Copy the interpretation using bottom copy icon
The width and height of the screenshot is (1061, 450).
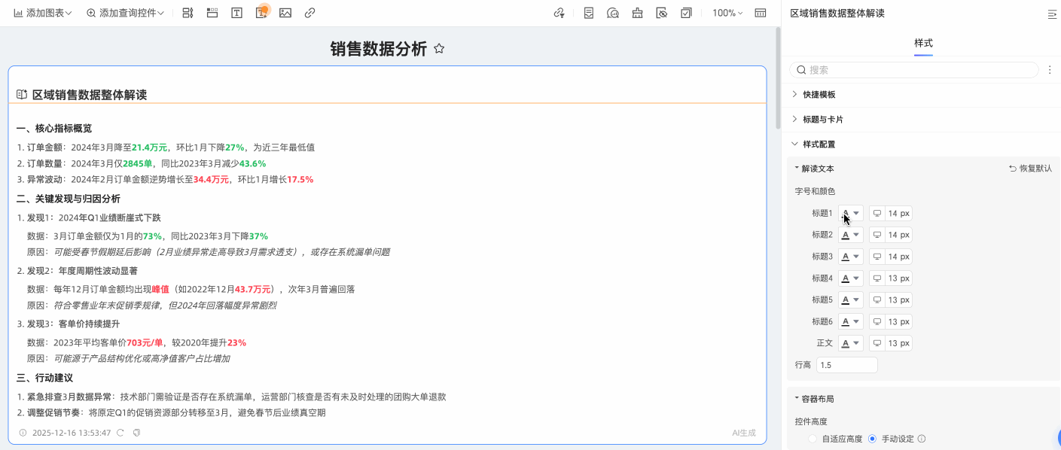point(136,433)
